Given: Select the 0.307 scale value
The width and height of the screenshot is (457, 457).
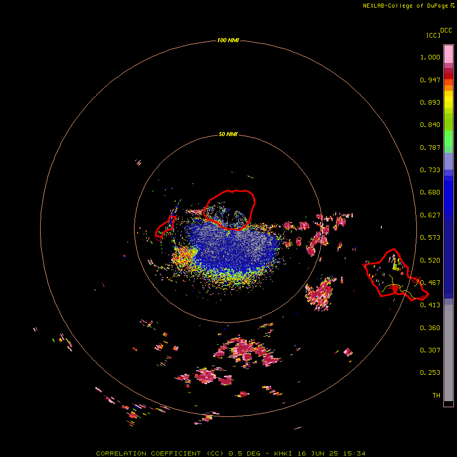Looking at the screenshot, I should 430,350.
